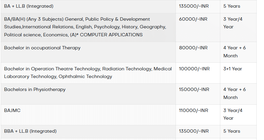Select the 135000/-INR fee for BBA + LL.B
Image resolution: width=264 pixels, height=140 pixels.
pos(194,131)
